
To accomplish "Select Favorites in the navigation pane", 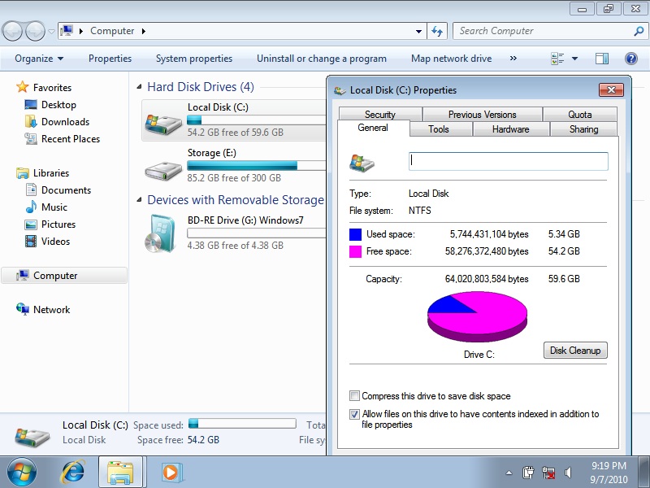I will (x=44, y=88).
